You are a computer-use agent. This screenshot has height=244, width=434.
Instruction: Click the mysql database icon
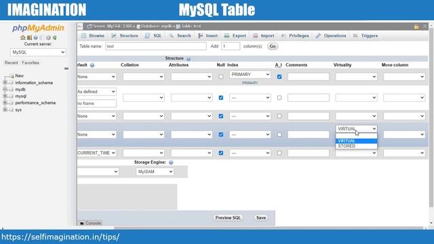pyautogui.click(x=12, y=96)
